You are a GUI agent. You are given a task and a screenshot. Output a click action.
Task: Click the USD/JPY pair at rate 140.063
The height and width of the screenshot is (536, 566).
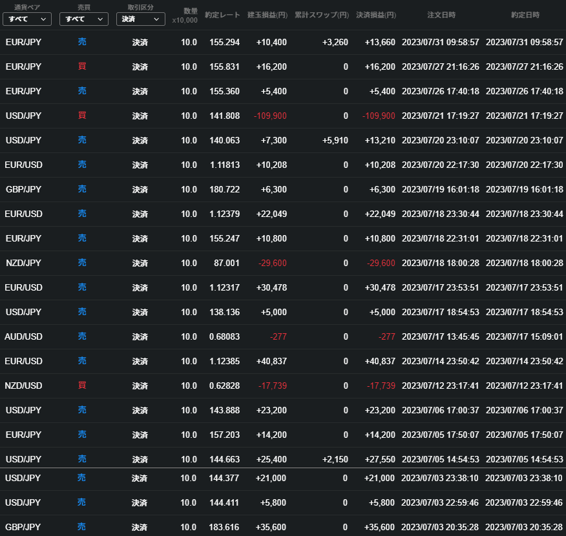coord(23,140)
